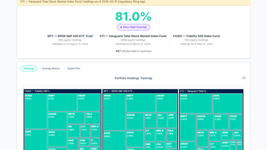Image resolution: width=267 pixels, height=150 pixels.
Task: Select the NVDA 6.44% tile in VTI
Action: click(x=196, y=103)
